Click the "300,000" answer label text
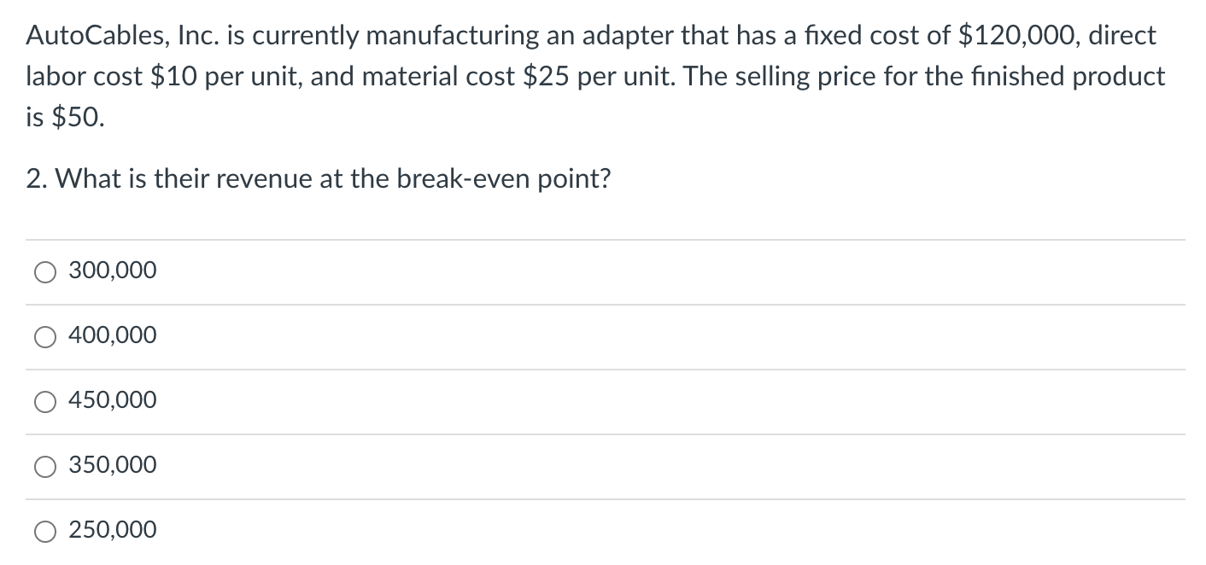This screenshot has height=565, width=1206. 113,271
